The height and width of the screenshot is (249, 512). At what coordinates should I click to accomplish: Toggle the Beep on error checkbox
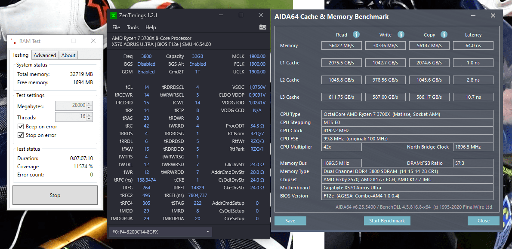pos(21,127)
